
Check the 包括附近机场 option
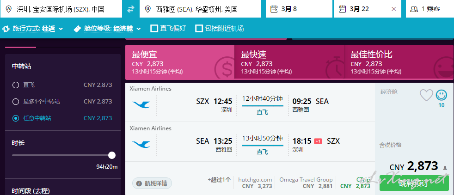[199, 28]
